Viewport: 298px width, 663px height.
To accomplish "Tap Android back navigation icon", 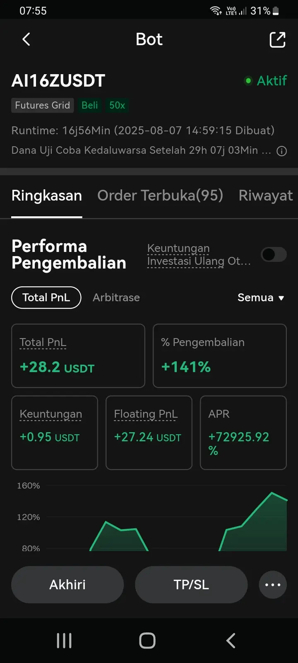I will coord(231,641).
